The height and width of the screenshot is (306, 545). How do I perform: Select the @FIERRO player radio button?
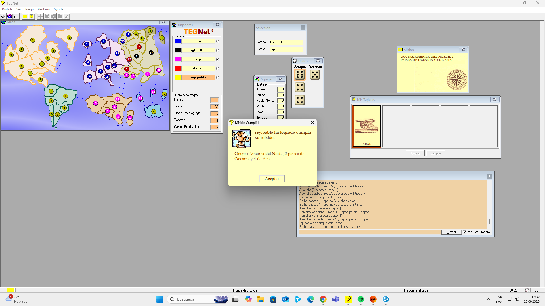click(x=217, y=50)
